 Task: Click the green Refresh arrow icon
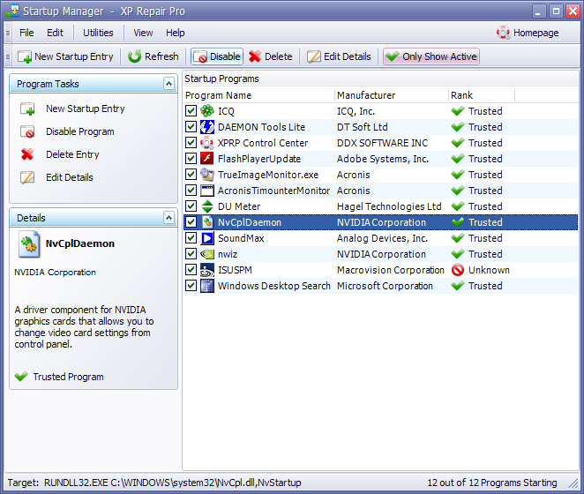[134, 56]
